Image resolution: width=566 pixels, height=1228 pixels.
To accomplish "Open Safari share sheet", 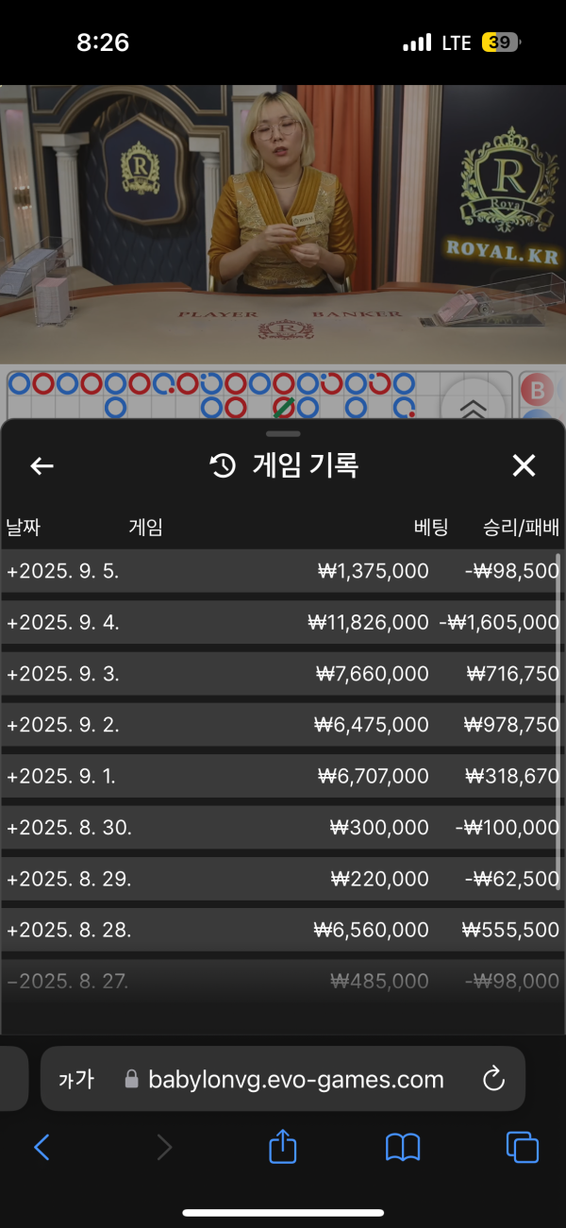I will point(283,1147).
